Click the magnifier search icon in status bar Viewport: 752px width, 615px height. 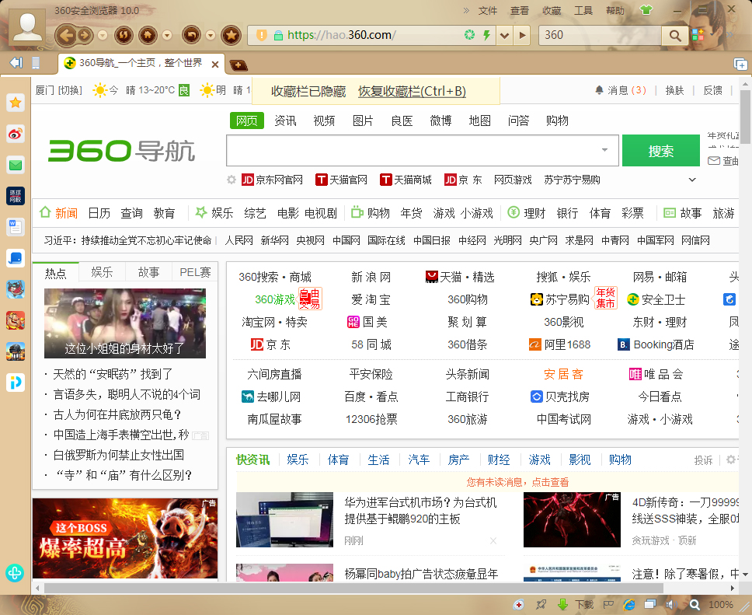point(696,604)
